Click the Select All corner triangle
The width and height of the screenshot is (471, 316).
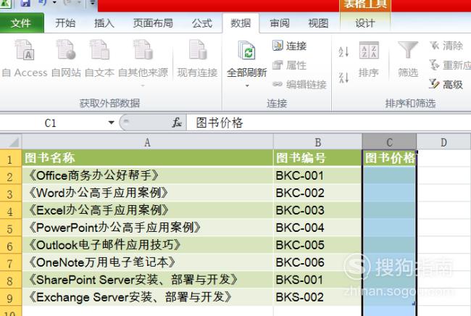click(11, 142)
